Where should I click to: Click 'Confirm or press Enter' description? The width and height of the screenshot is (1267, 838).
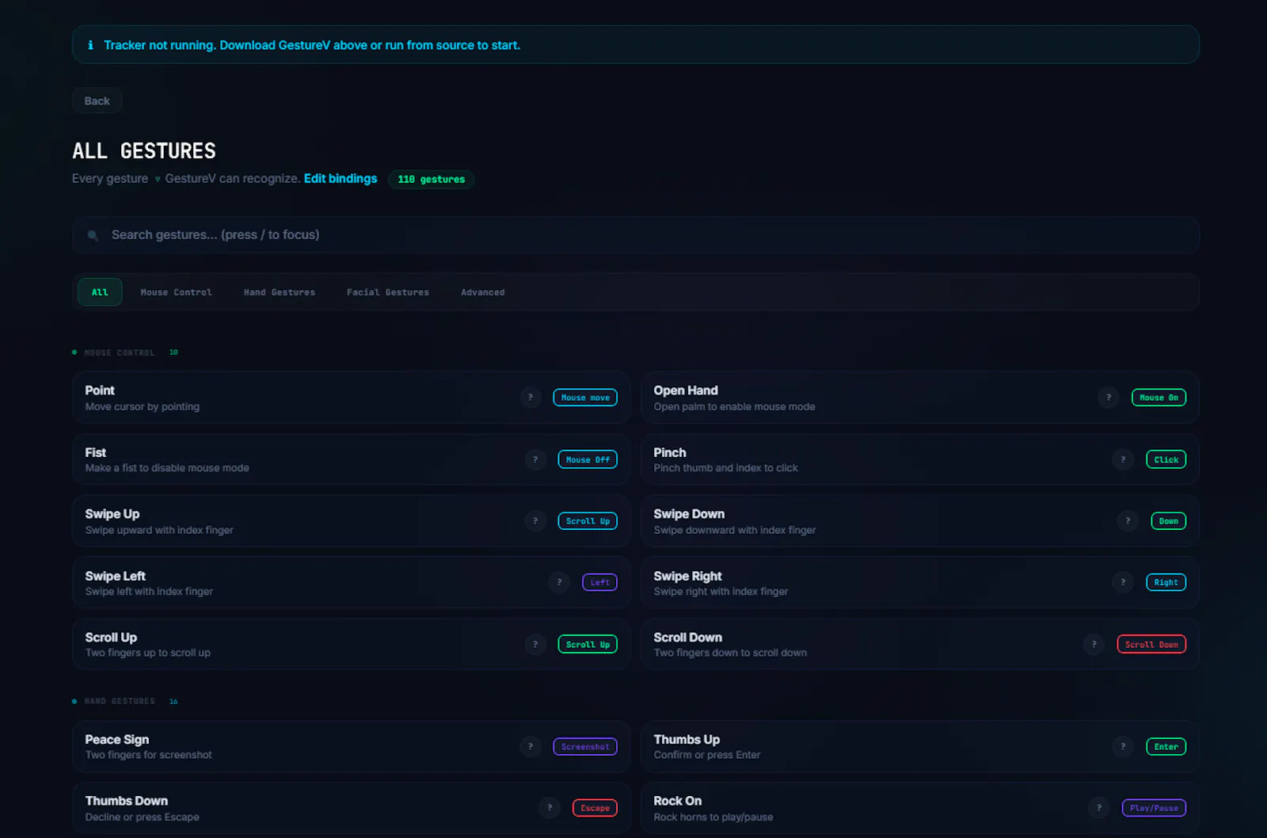coord(707,755)
